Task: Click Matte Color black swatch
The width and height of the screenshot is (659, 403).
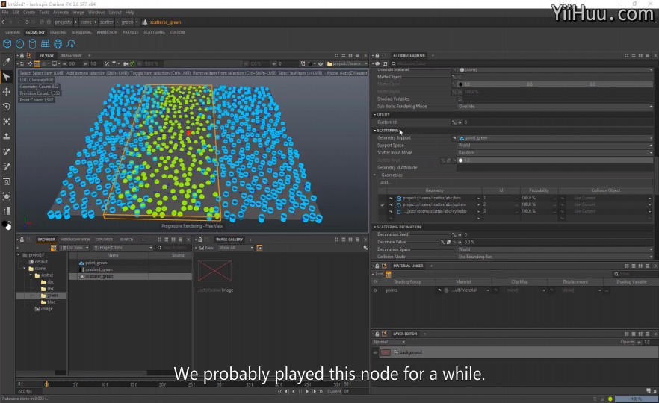Action: click(x=460, y=84)
